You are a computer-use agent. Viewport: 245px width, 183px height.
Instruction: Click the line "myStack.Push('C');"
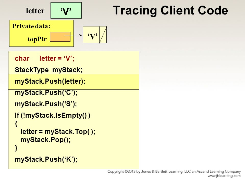tap(46, 93)
